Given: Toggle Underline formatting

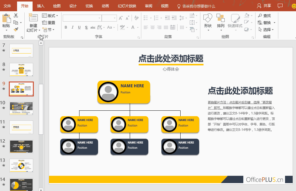Looking at the screenshot, I should click(79, 27).
